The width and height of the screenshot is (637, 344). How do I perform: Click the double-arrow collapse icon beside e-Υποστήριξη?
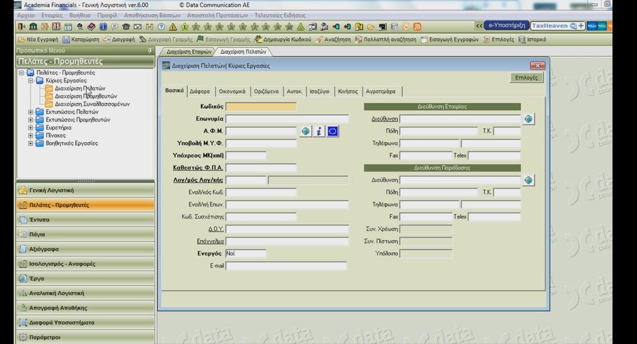point(480,25)
